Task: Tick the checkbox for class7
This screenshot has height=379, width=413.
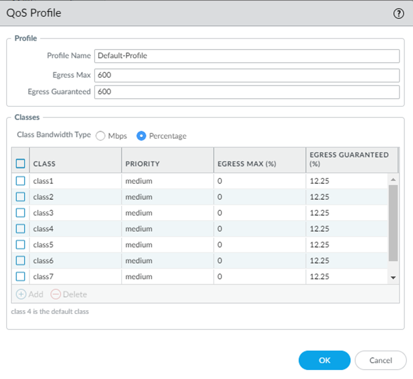Action: pyautogui.click(x=20, y=277)
